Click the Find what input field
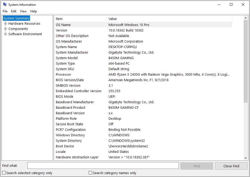Screen dimensions: 250x177 (x=103, y=165)
